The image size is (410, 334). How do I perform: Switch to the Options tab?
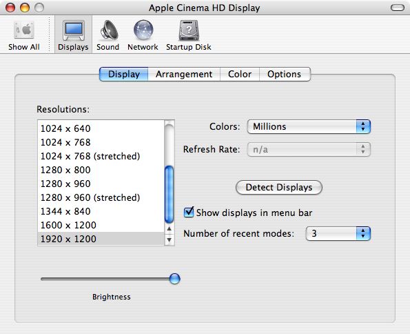tap(285, 74)
